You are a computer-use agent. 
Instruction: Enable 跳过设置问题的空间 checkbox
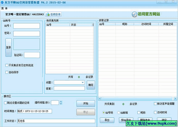coord(5,103)
